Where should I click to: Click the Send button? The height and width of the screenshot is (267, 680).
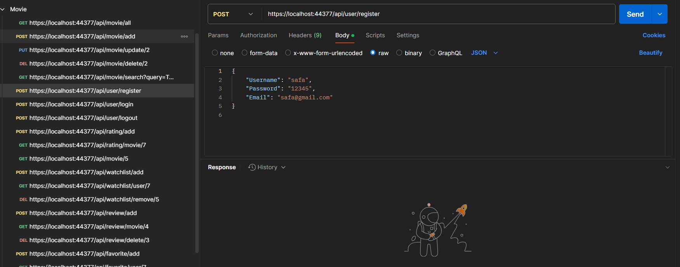click(635, 14)
